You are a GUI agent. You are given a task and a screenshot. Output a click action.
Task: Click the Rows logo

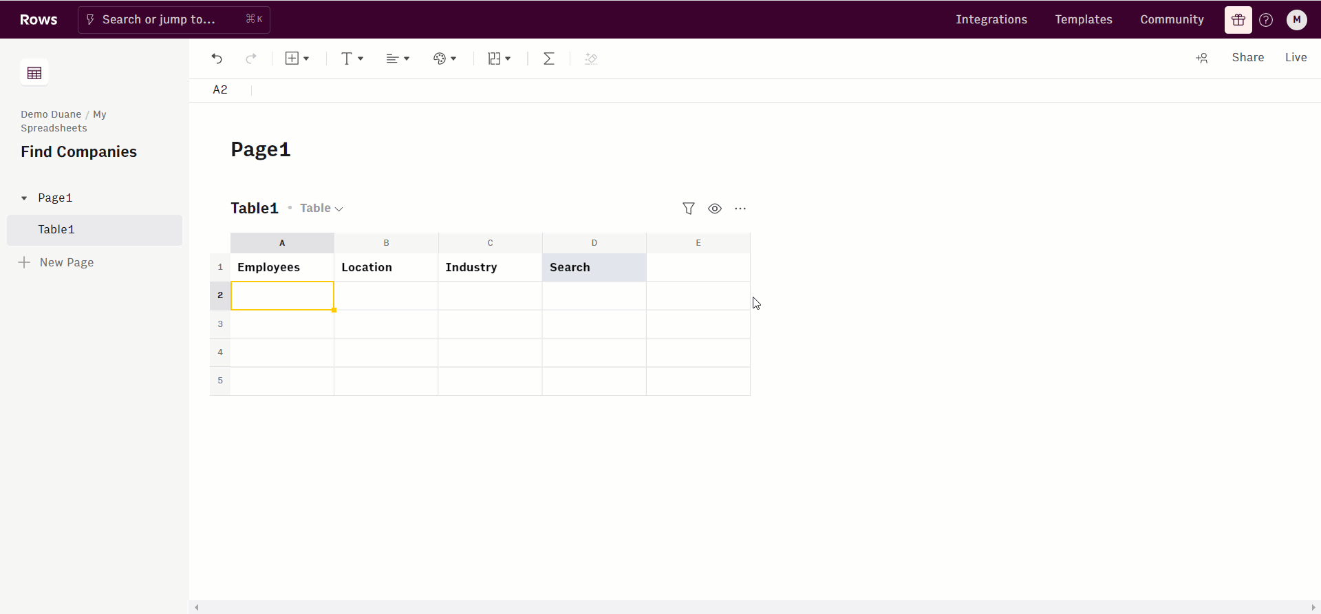[x=39, y=20]
